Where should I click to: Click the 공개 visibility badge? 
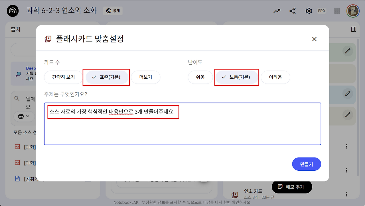coord(113,11)
